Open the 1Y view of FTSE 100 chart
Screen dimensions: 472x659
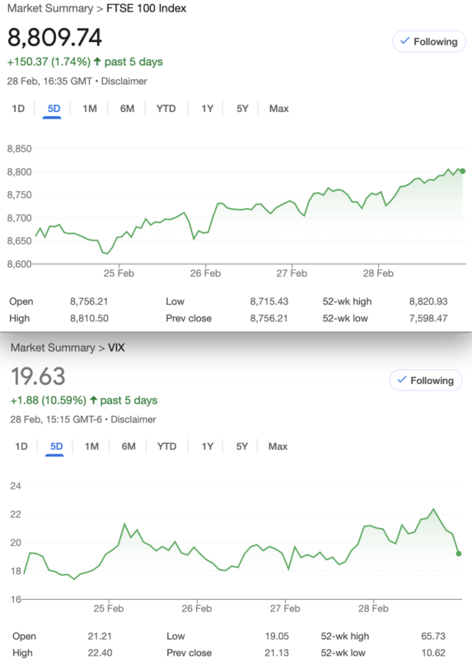208,109
